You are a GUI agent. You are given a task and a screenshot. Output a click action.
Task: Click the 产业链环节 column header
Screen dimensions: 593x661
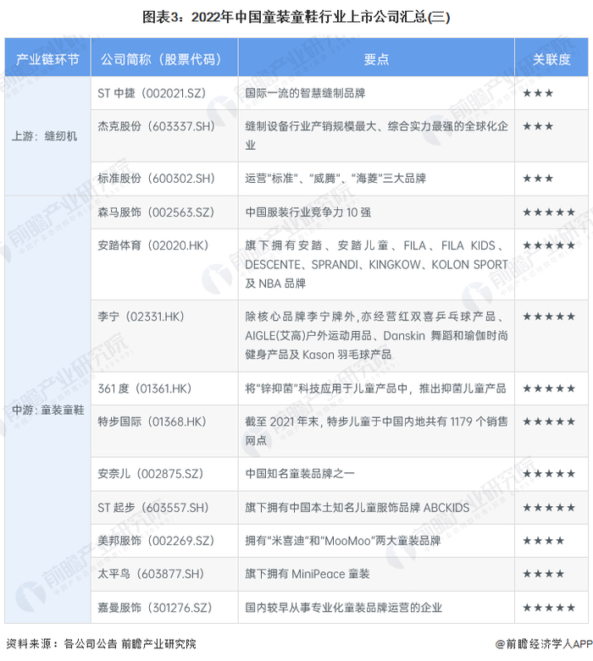47,58
